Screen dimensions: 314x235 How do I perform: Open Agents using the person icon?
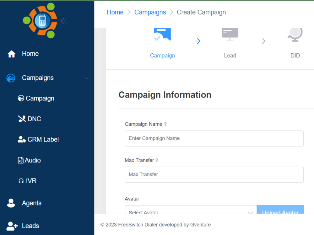(11, 203)
